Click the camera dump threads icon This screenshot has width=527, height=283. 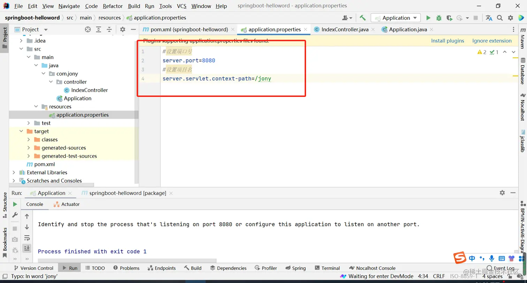[15, 239]
